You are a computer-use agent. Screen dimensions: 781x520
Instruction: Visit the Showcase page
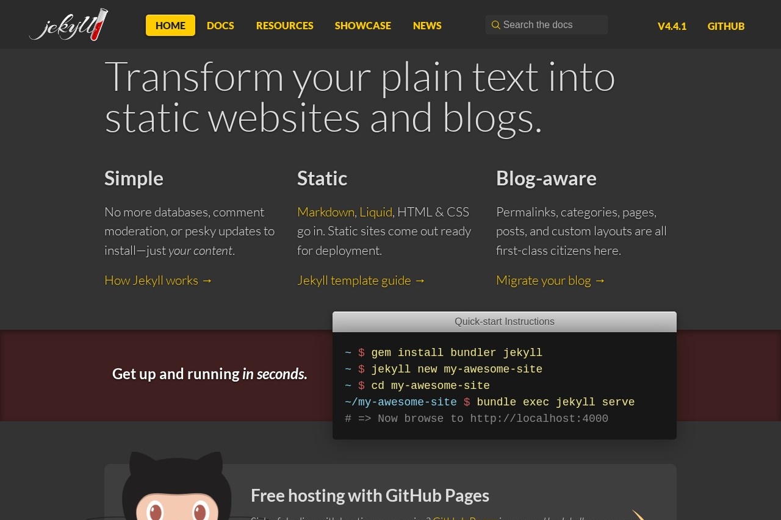(x=363, y=26)
